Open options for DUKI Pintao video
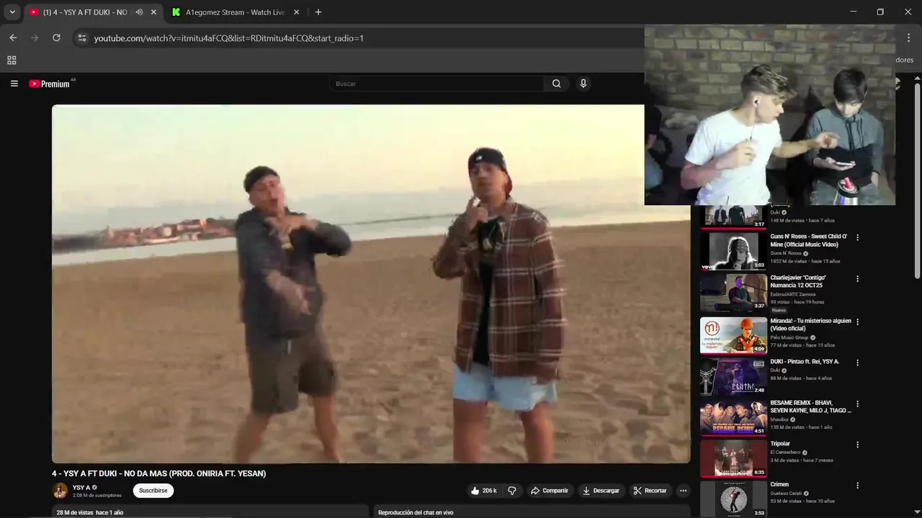 click(x=857, y=363)
